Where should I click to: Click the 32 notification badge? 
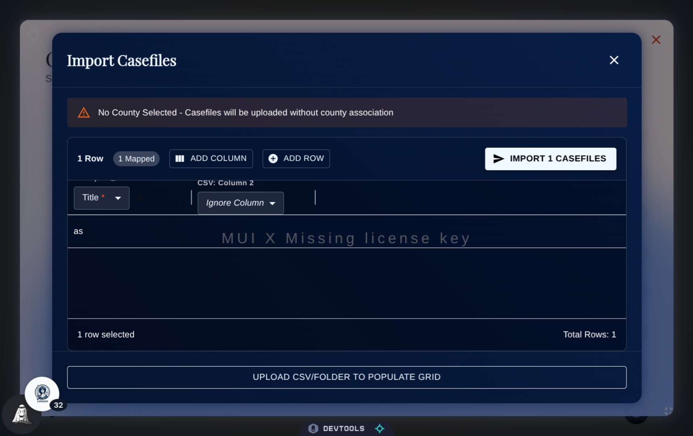click(58, 405)
